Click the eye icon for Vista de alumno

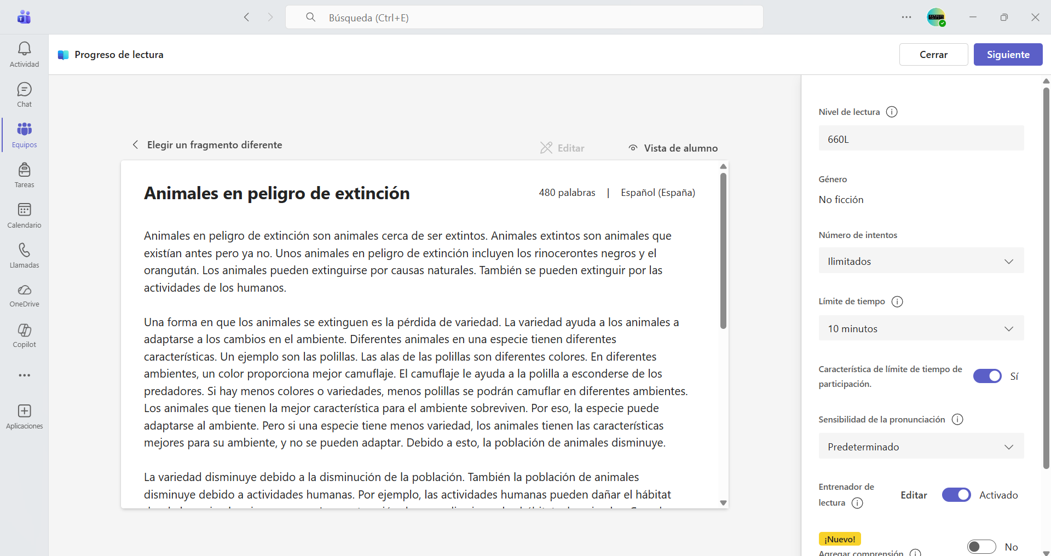pyautogui.click(x=633, y=148)
